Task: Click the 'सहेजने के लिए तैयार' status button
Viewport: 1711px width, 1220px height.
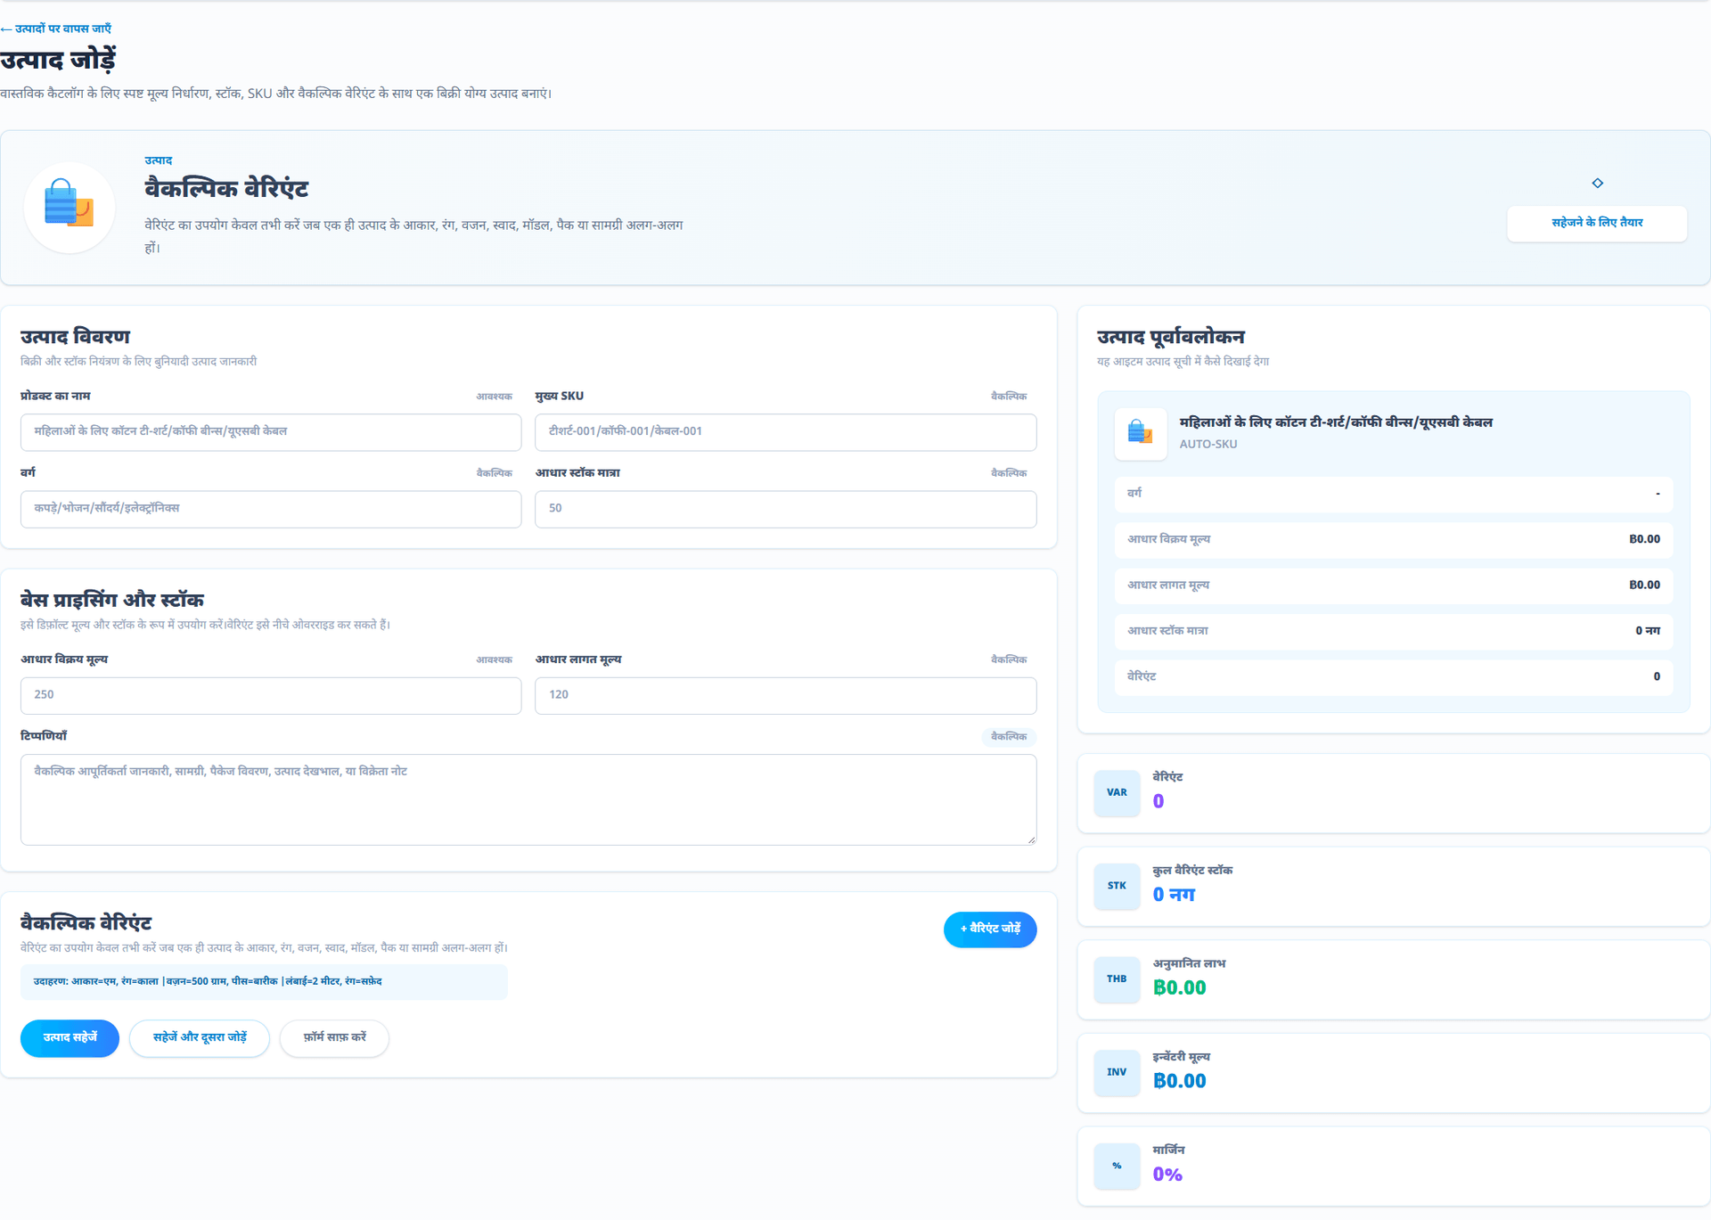Action: (x=1597, y=223)
